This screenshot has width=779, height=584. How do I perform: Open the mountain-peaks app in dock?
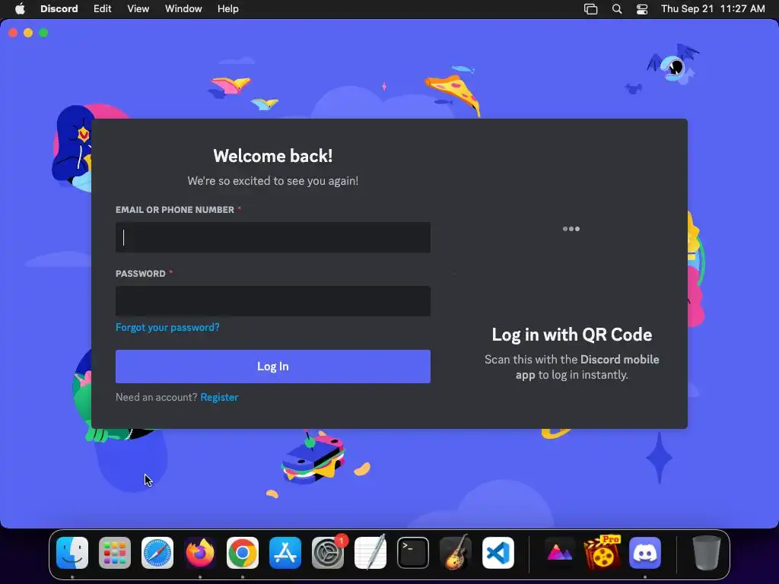(559, 553)
